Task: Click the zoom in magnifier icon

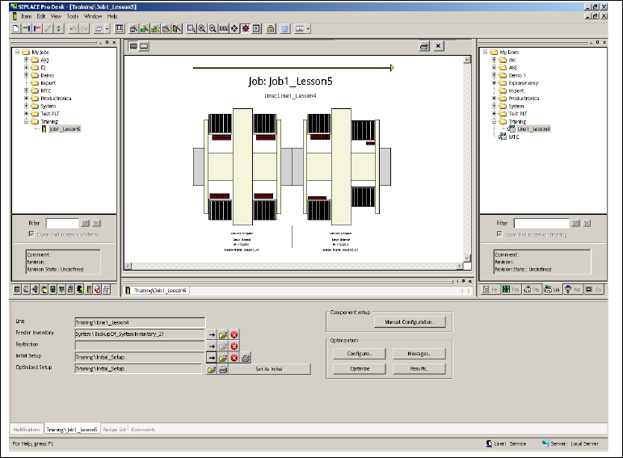Action: 202,29
